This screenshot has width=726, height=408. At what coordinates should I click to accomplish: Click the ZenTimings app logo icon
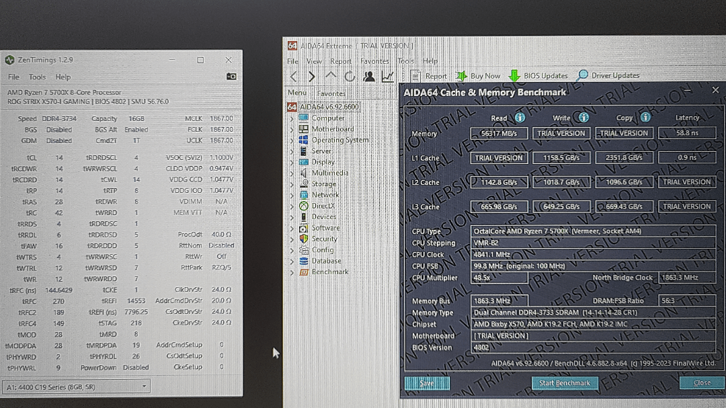(9, 60)
